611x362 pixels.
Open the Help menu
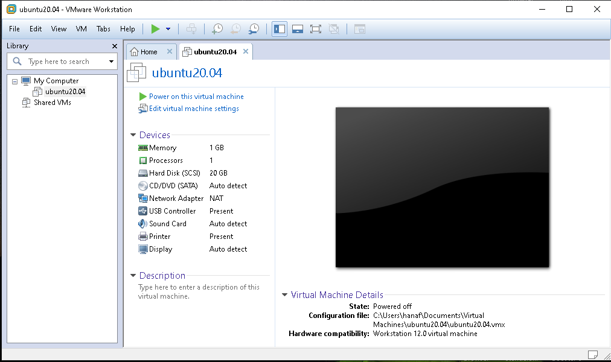pyautogui.click(x=127, y=29)
